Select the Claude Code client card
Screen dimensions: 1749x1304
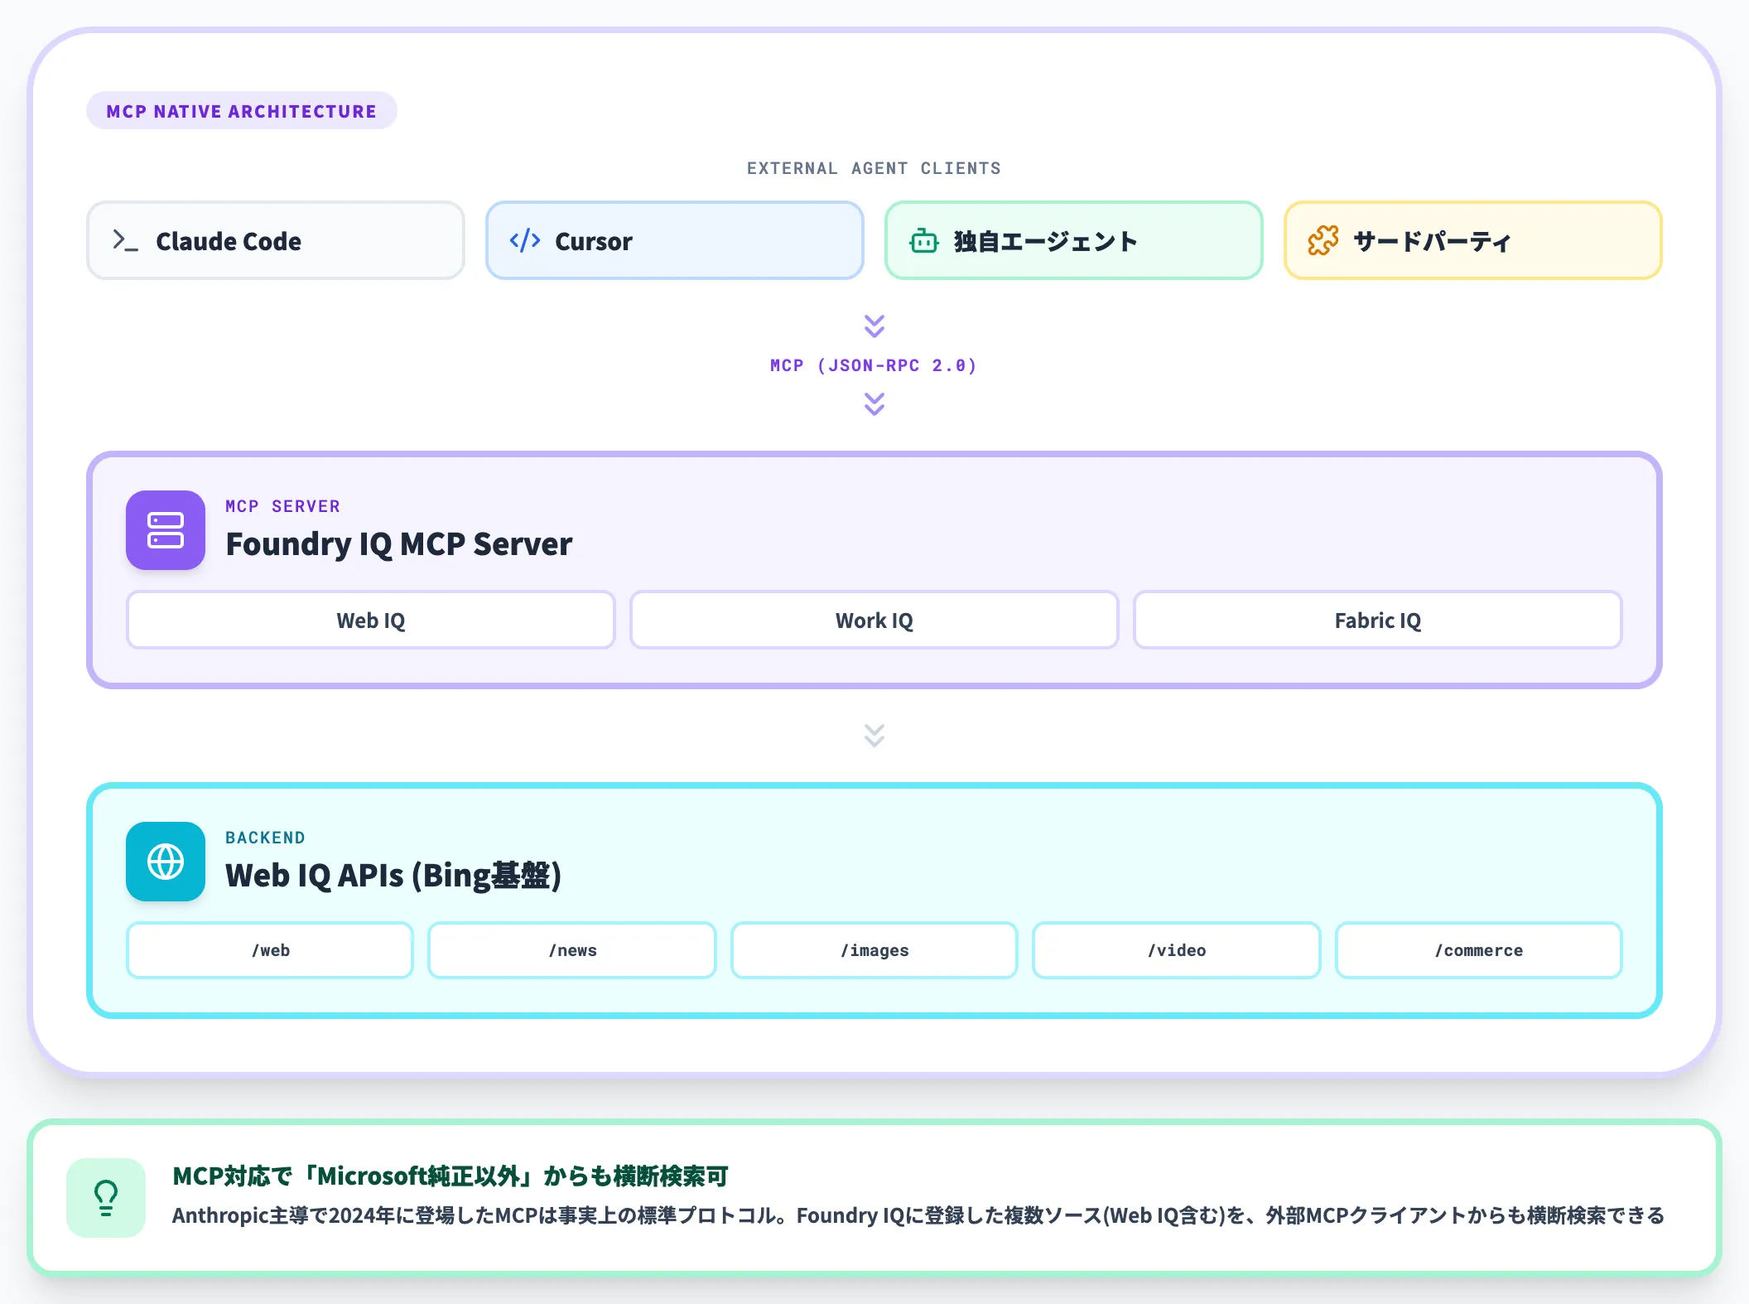(276, 240)
